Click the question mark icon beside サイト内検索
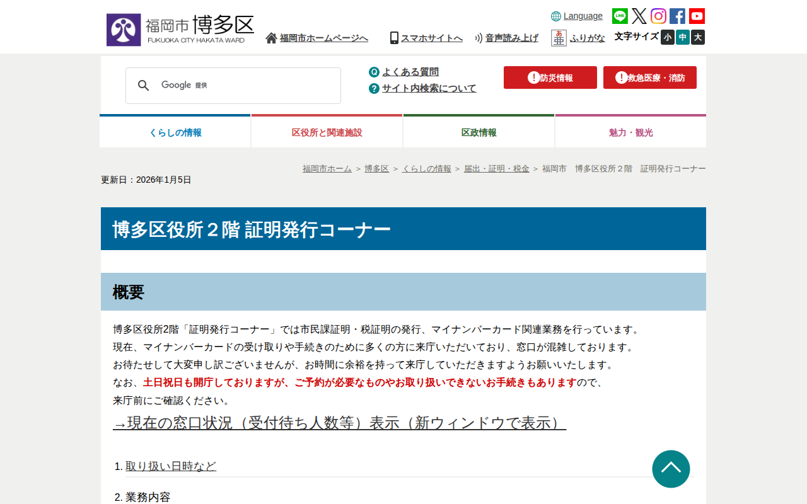Screen dimensions: 807x504 click(x=374, y=88)
